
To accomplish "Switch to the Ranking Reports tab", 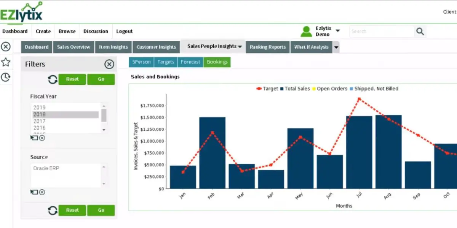I will click(268, 47).
